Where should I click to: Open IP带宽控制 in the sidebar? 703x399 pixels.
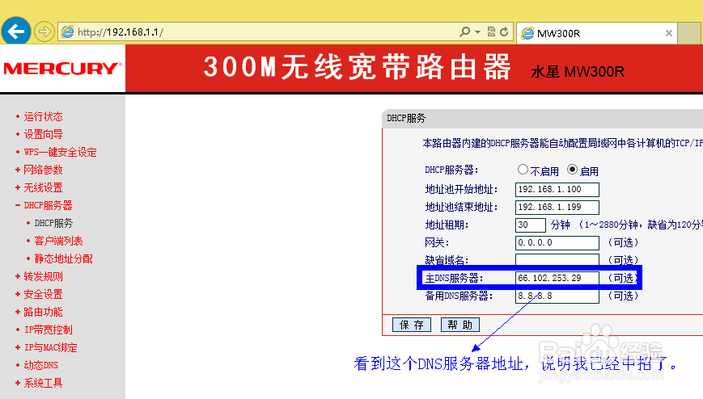click(x=48, y=330)
